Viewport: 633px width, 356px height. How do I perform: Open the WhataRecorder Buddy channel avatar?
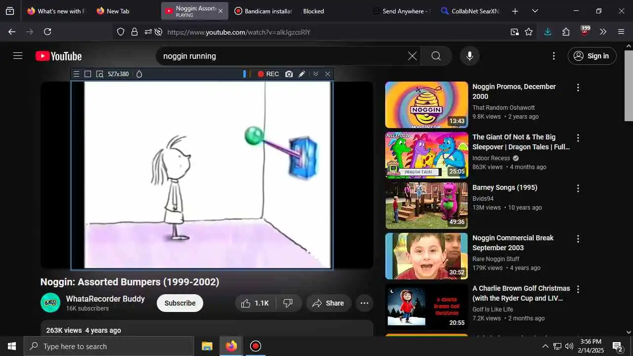(x=50, y=303)
